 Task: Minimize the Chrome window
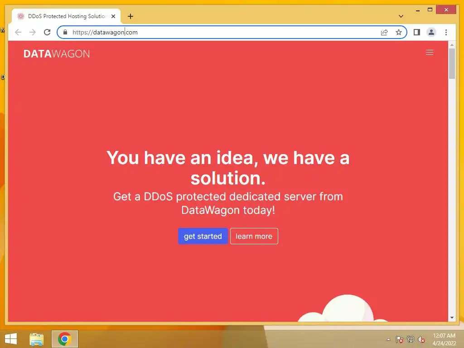point(417,10)
